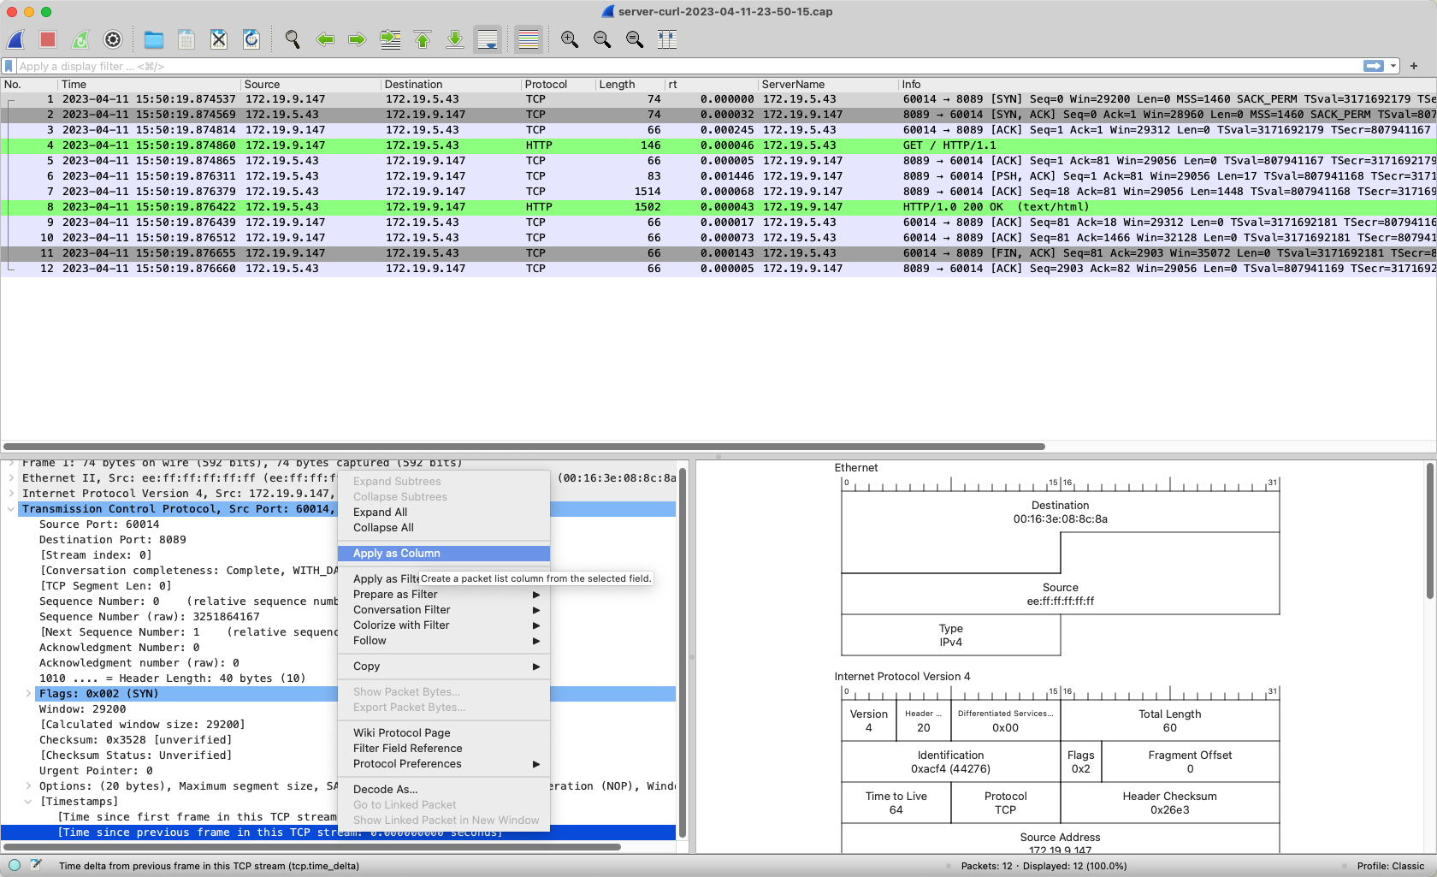Select Destination Port: 8089 line

point(112,540)
